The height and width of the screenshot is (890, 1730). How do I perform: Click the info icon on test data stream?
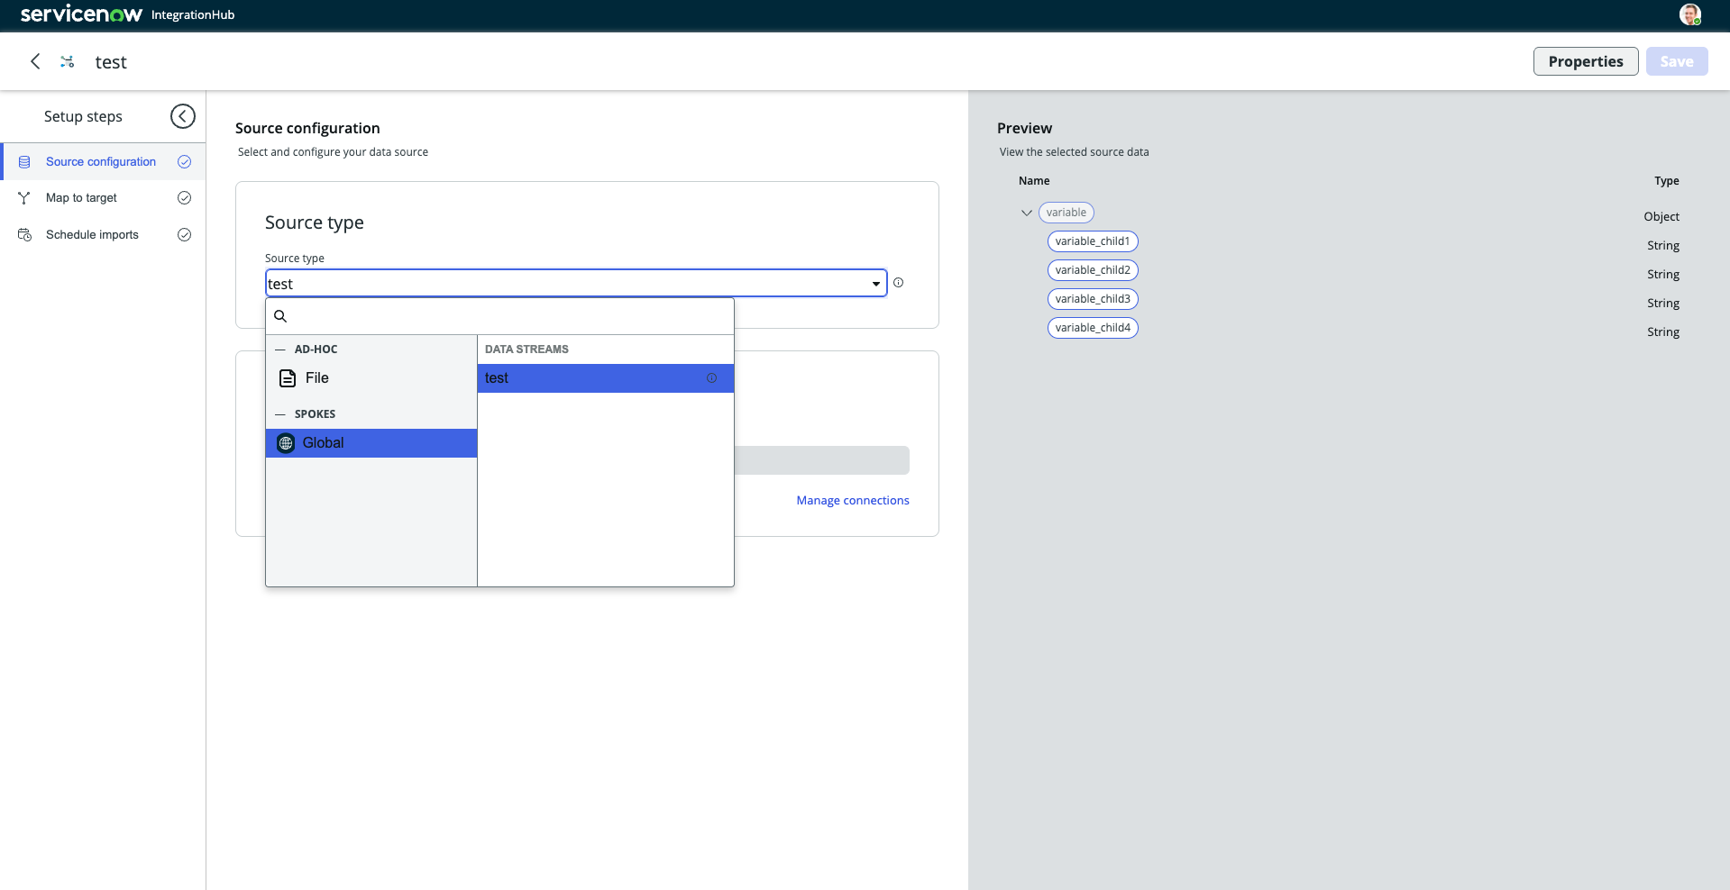pyautogui.click(x=711, y=378)
